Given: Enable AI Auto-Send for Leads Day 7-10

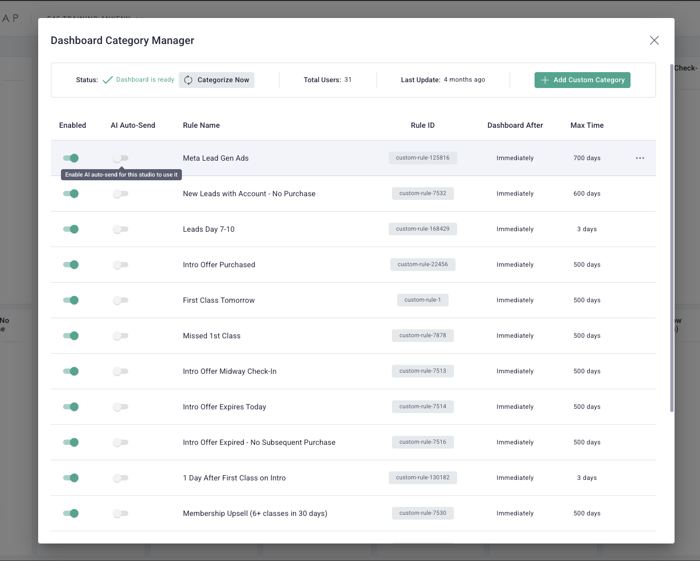Looking at the screenshot, I should 120,229.
